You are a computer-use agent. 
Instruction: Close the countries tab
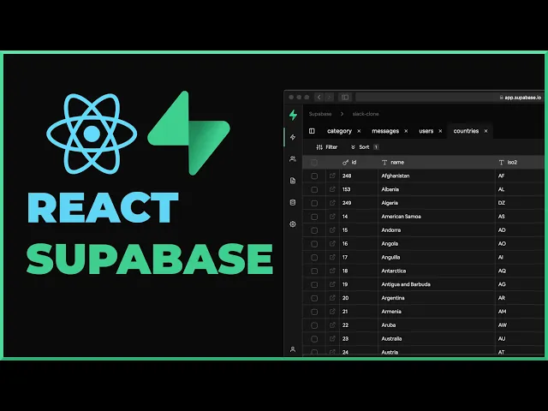485,131
